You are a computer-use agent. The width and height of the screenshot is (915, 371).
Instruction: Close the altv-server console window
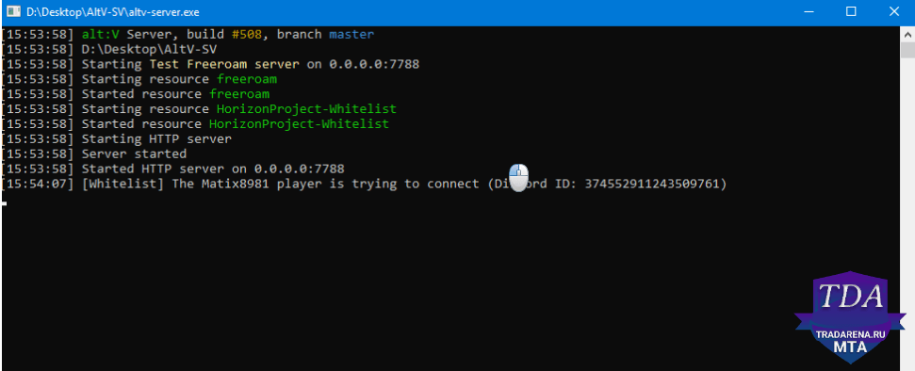coord(893,11)
